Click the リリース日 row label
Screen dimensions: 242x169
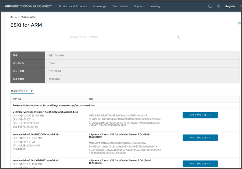pyautogui.click(x=19, y=71)
